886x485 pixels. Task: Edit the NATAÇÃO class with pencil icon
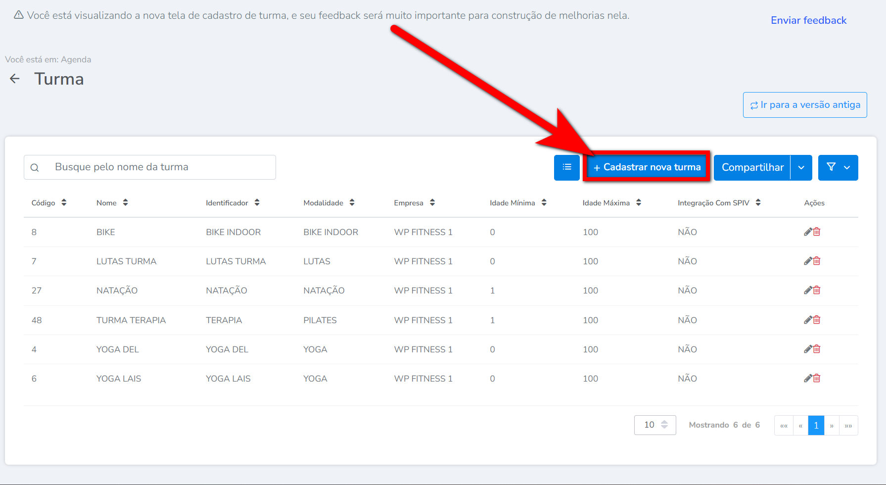pos(807,290)
